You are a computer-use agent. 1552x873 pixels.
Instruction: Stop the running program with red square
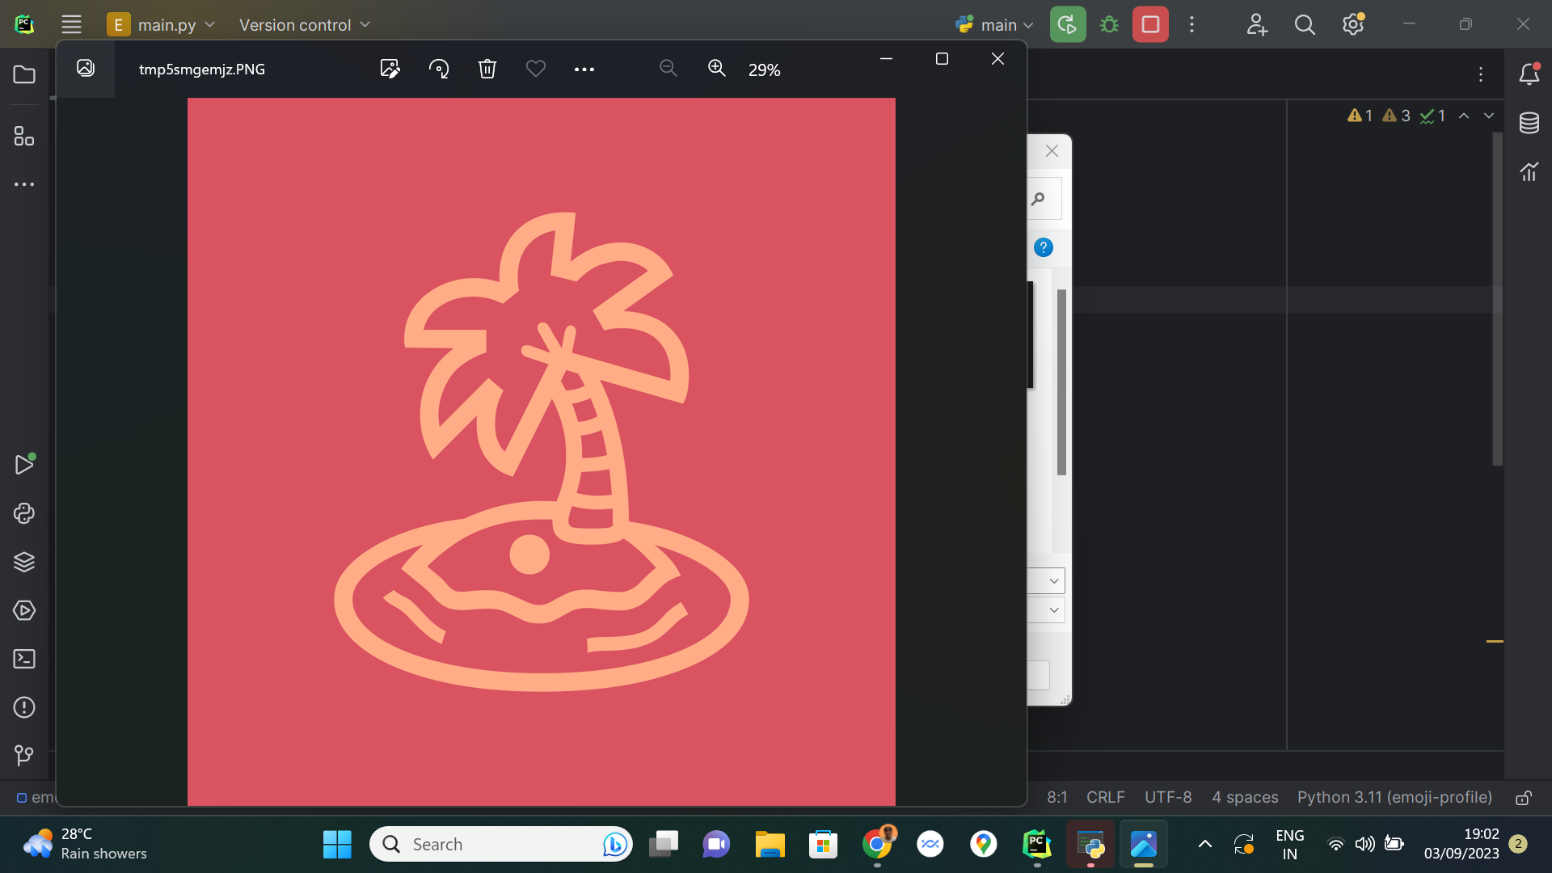tap(1150, 24)
